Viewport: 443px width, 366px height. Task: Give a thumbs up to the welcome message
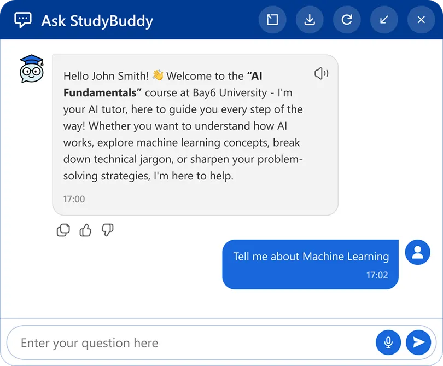(85, 230)
